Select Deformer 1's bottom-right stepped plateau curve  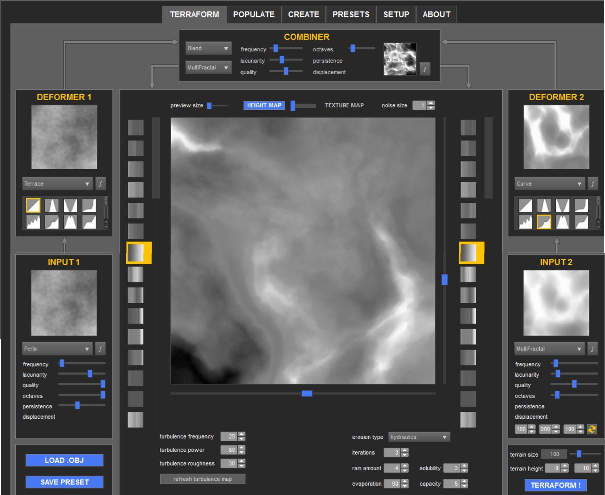point(89,222)
